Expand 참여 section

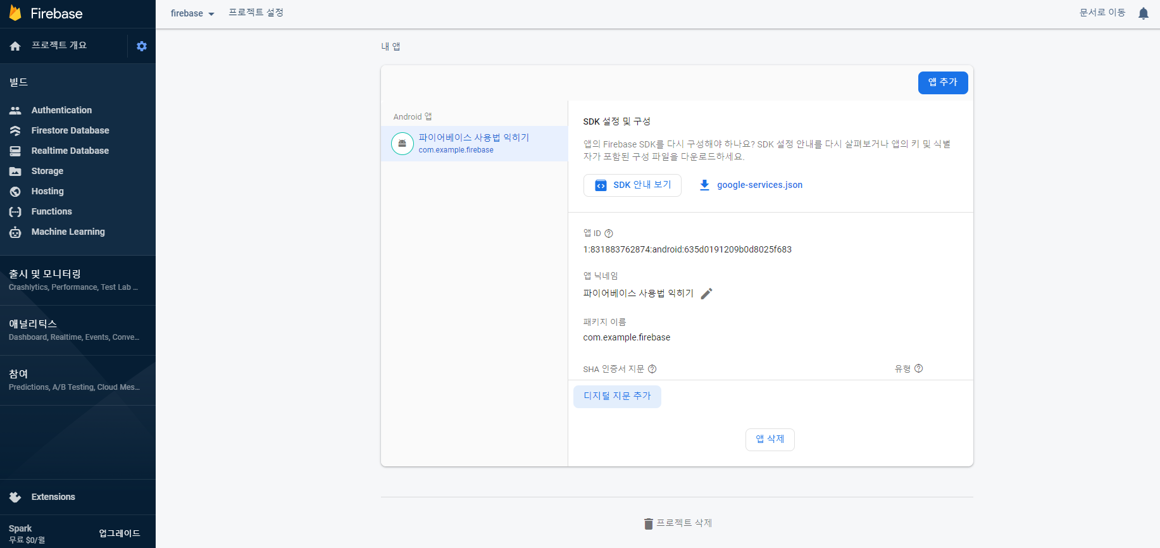pos(78,380)
